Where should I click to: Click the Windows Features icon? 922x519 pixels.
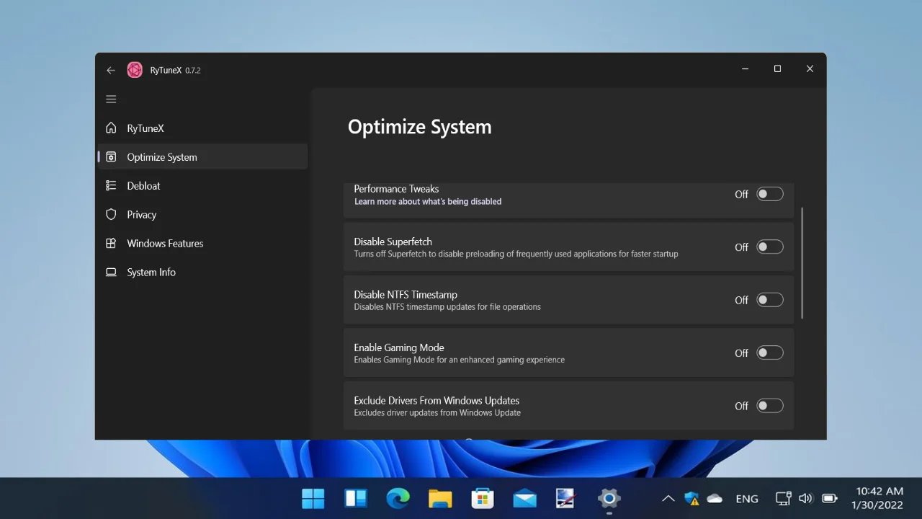tap(111, 244)
